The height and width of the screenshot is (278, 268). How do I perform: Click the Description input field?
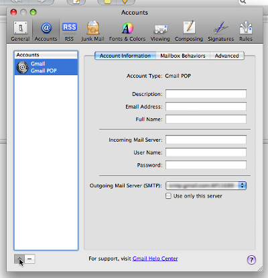(x=206, y=94)
